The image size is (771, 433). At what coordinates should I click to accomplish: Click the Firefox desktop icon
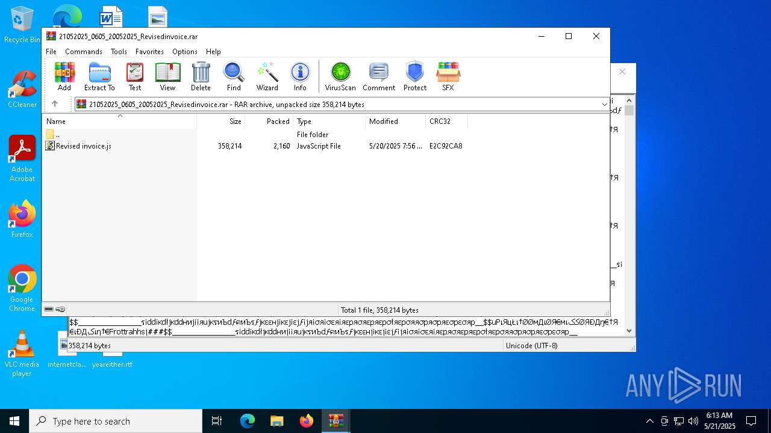(22, 219)
